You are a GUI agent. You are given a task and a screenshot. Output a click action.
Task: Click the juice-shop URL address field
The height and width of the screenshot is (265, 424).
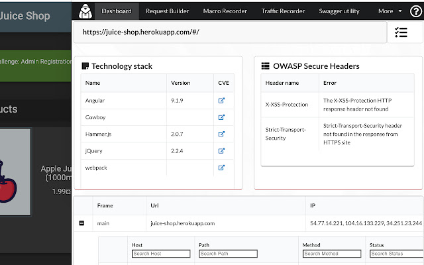click(x=229, y=32)
